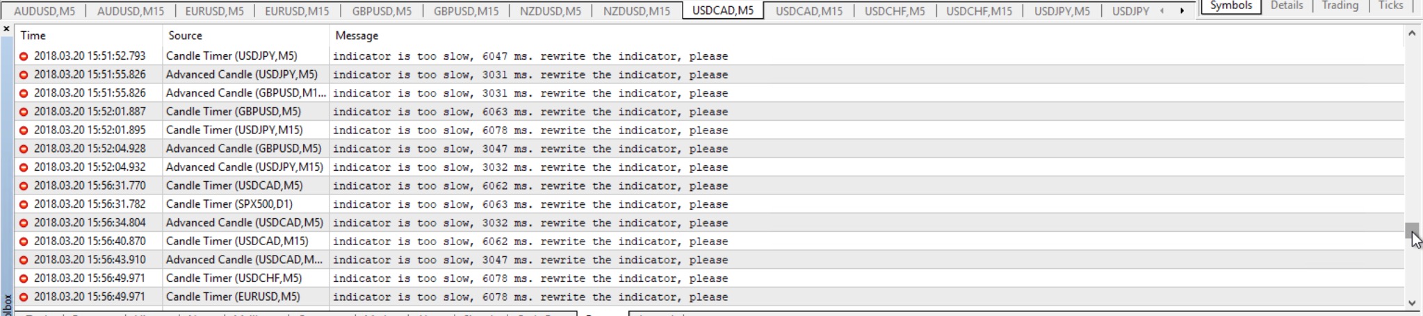
Task: Select the USDCHF,M5 chart tab
Action: point(895,11)
